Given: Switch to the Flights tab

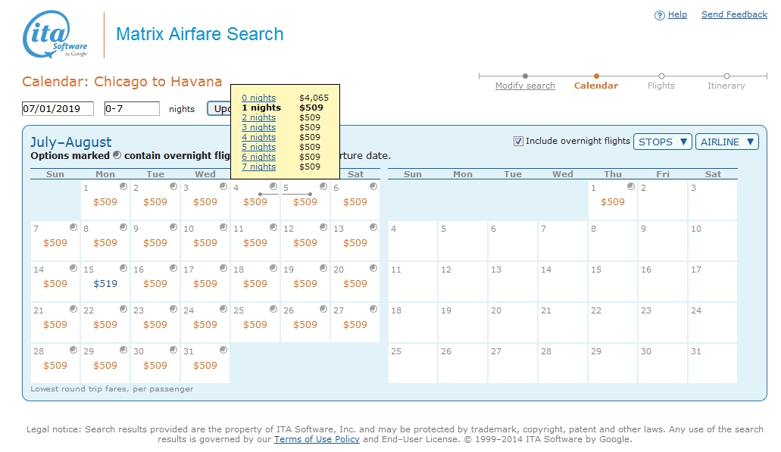Looking at the screenshot, I should (661, 86).
